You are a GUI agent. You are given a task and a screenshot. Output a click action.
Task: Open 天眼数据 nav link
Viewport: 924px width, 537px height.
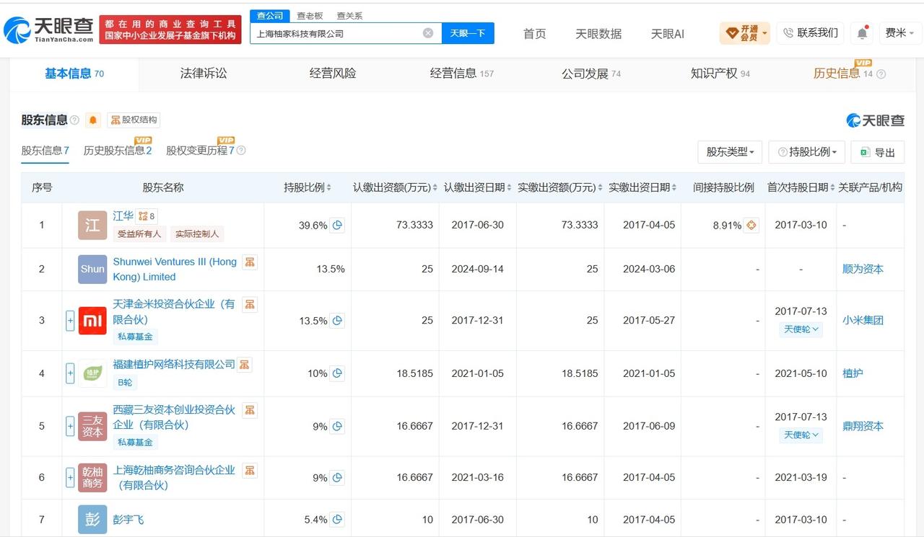[598, 34]
